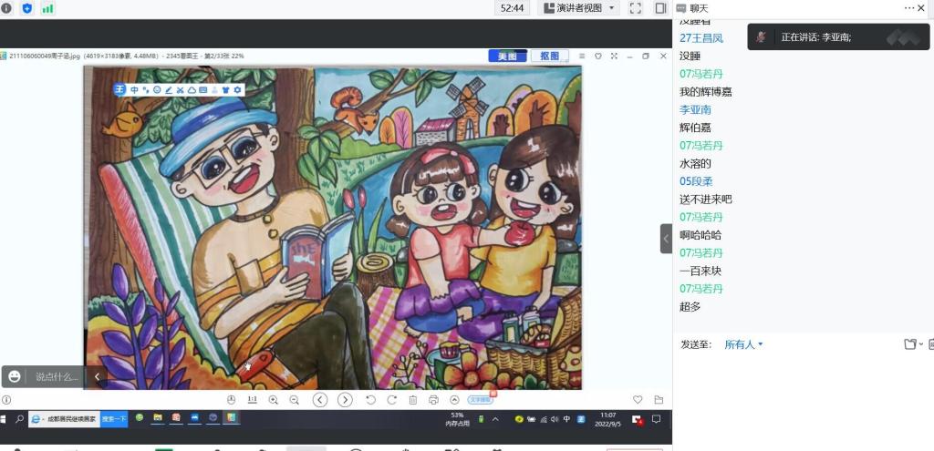Open Windows notification center in taskbar

656,419
